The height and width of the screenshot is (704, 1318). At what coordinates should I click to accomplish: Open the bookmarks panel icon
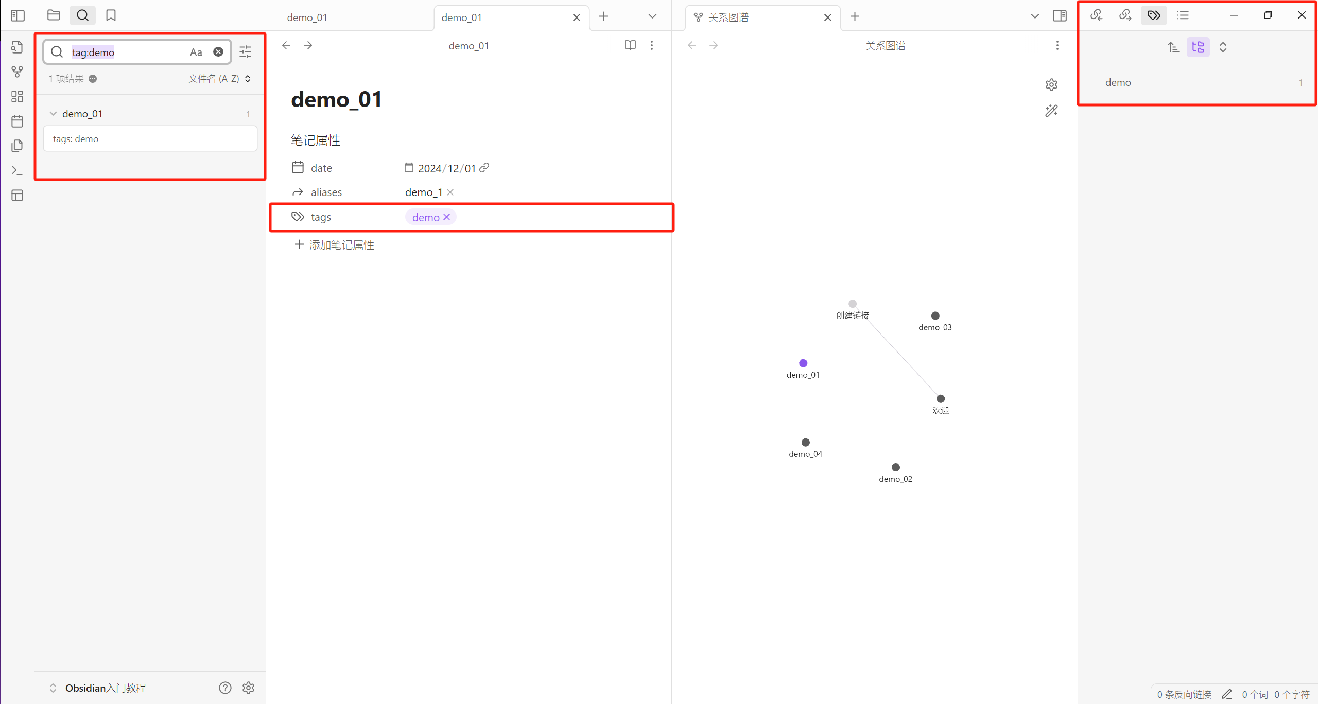[111, 15]
